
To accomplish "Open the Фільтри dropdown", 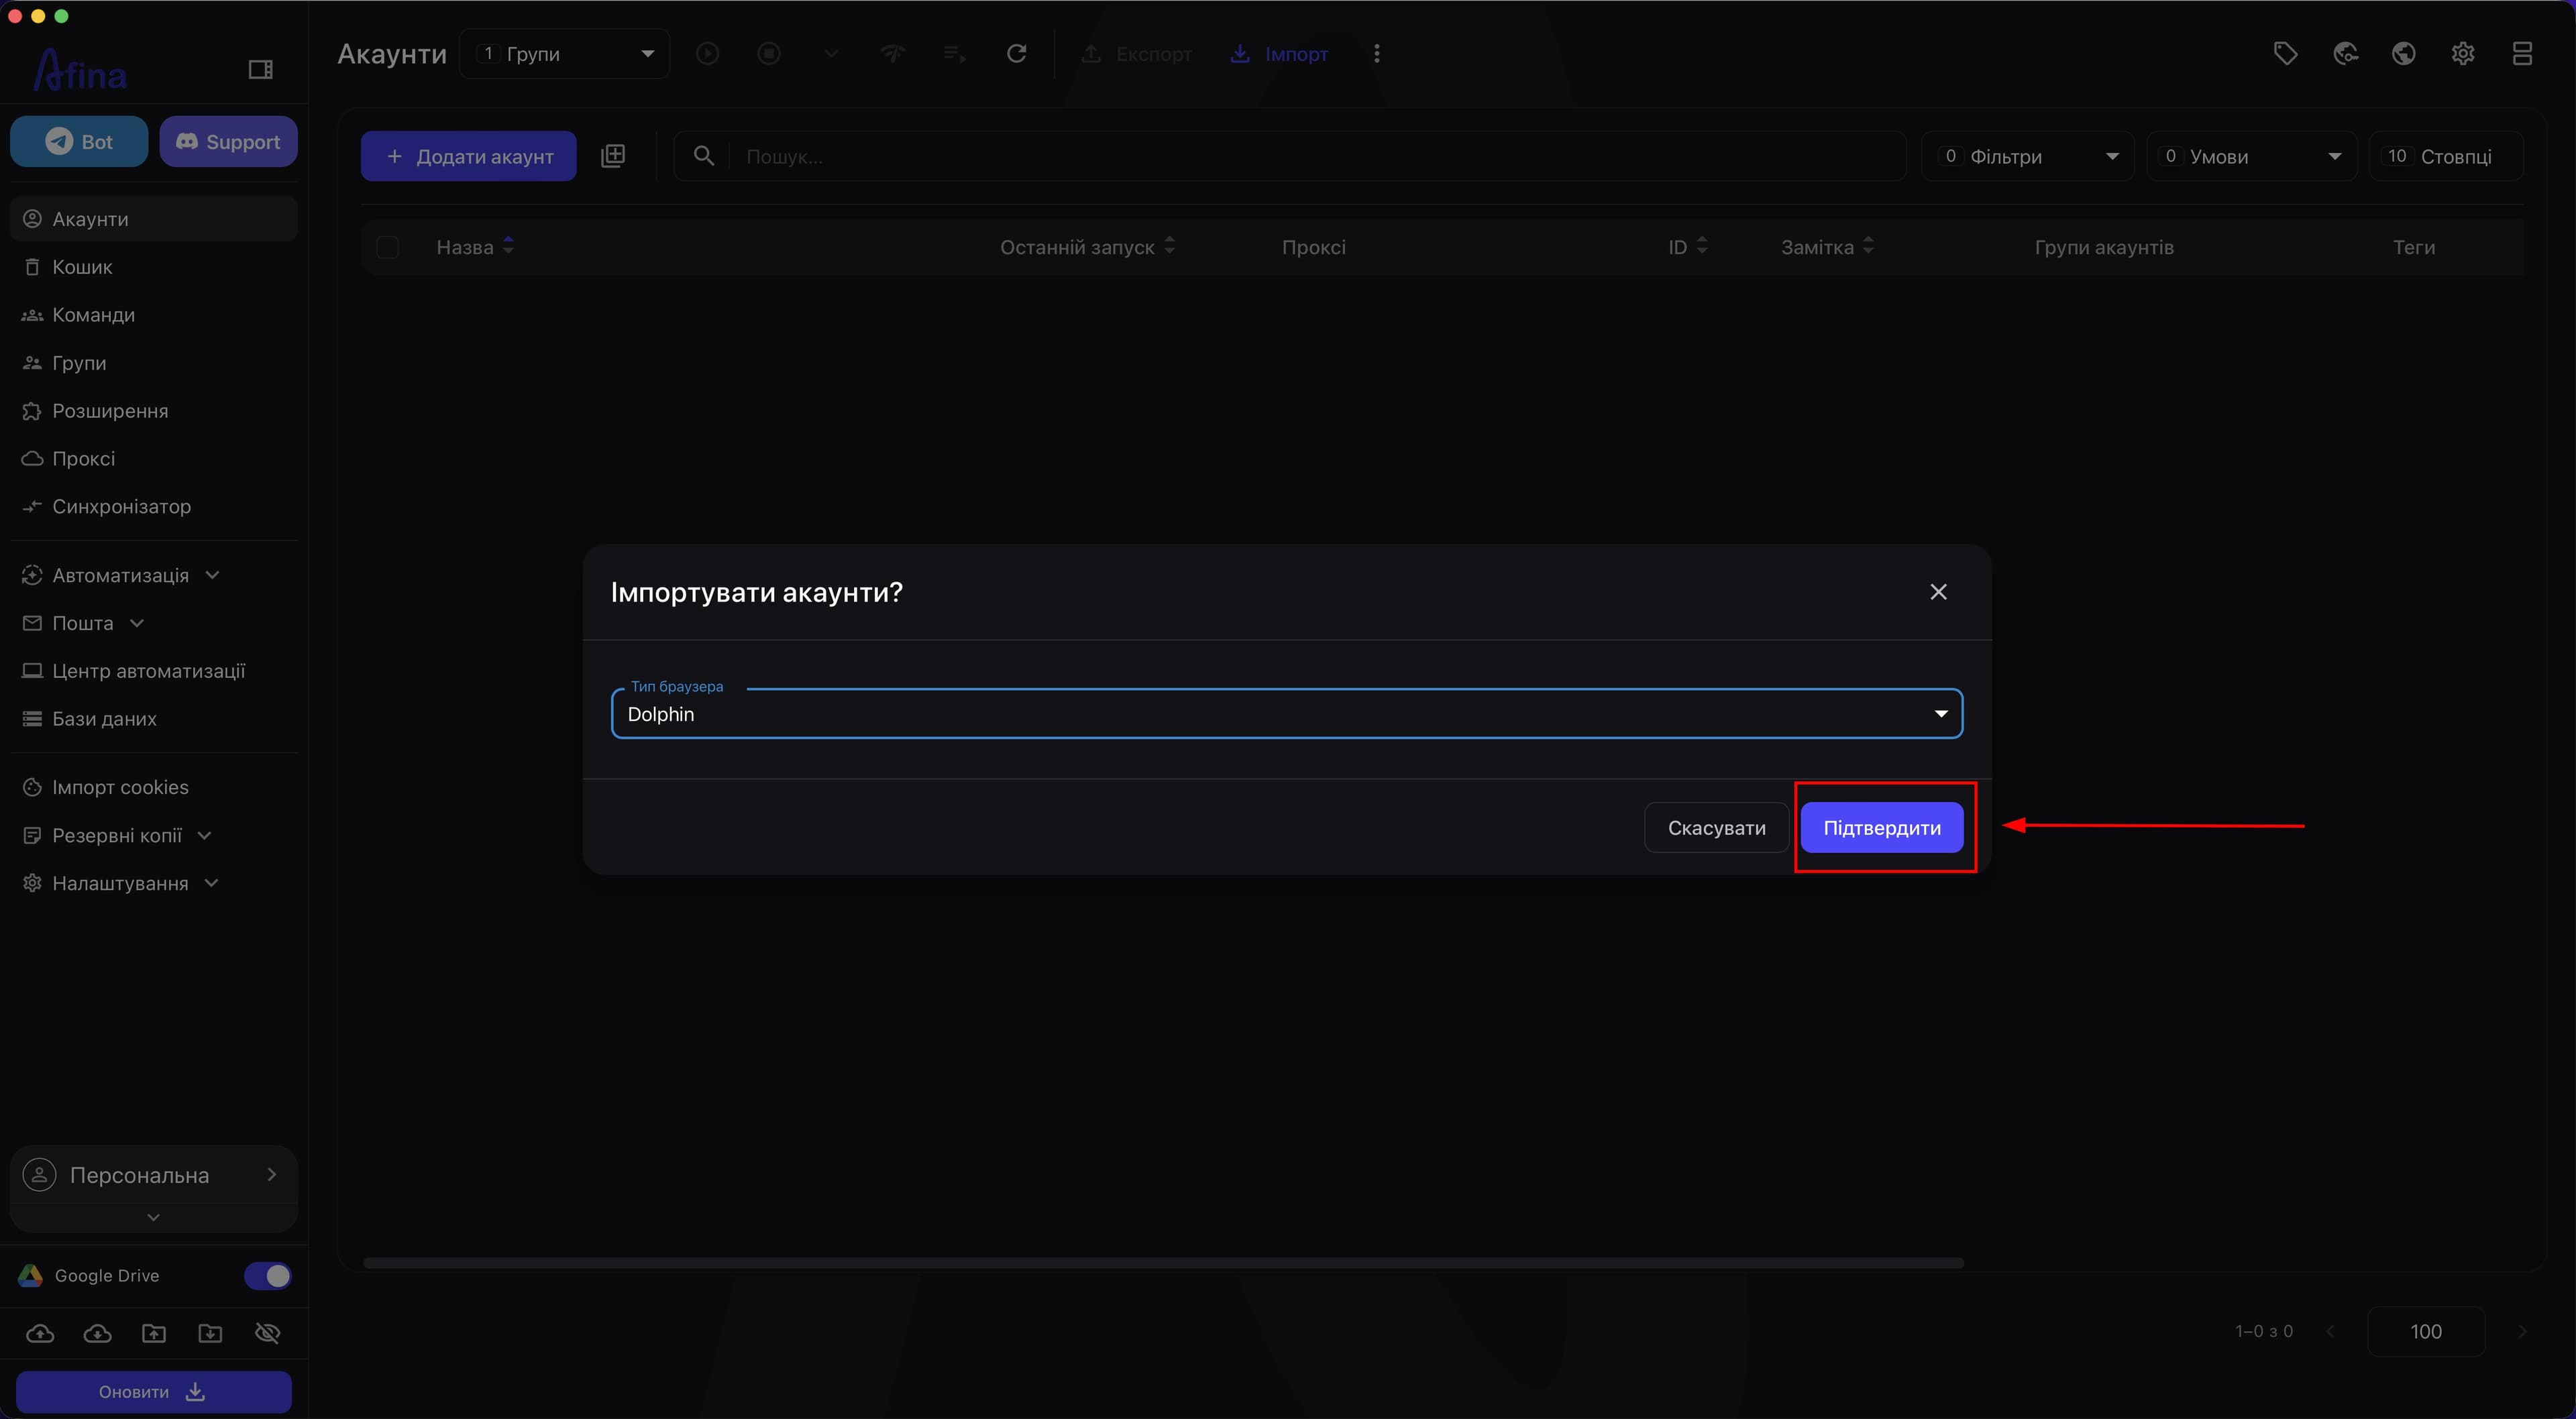I will [x=2028, y=156].
